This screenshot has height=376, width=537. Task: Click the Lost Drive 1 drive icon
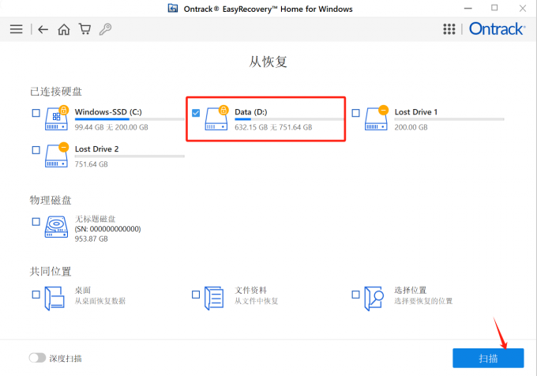click(377, 118)
